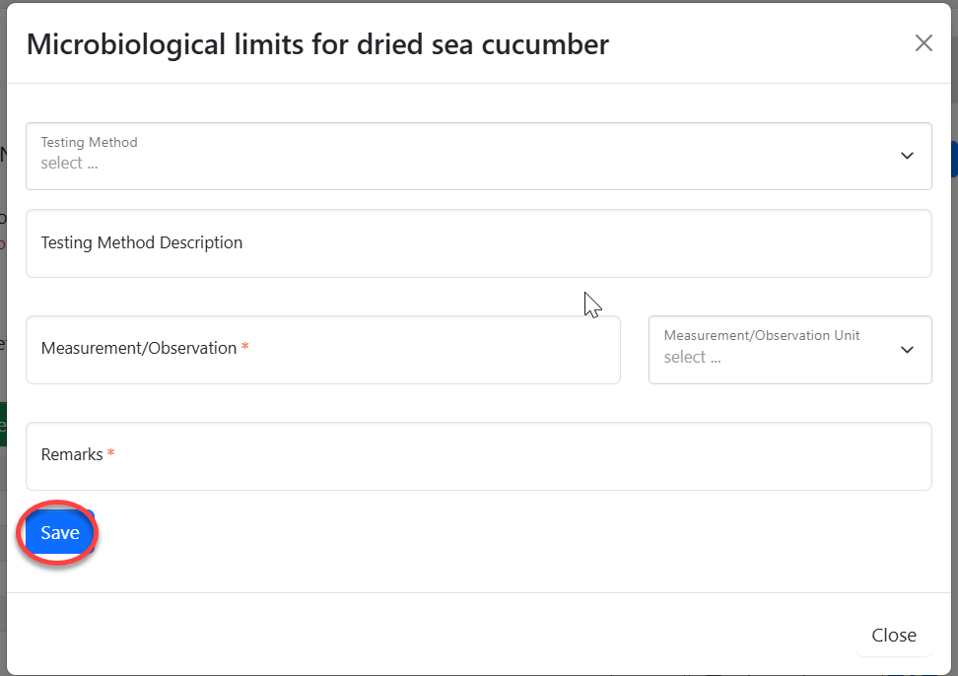Click into the Measurement/Observation input field
Image resolution: width=958 pixels, height=676 pixels.
[322, 350]
